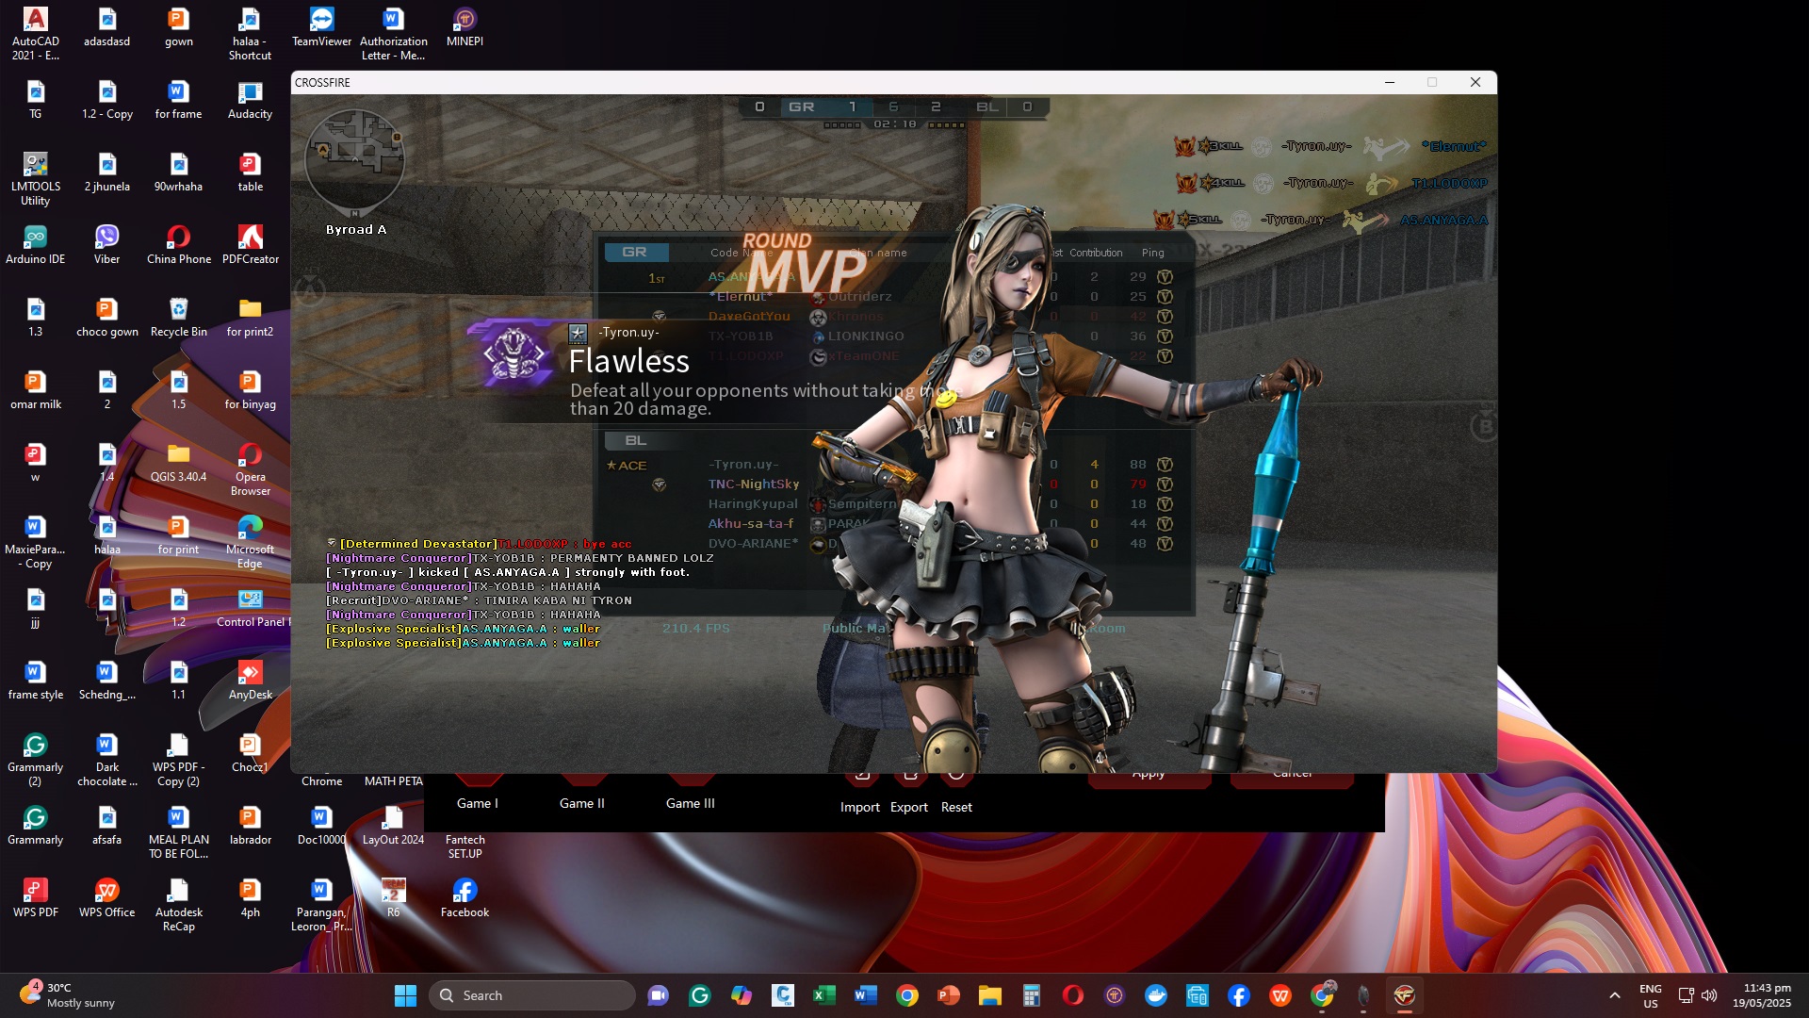Open the 30°C Mostly sunny weather widget
The height and width of the screenshot is (1018, 1809).
click(68, 995)
